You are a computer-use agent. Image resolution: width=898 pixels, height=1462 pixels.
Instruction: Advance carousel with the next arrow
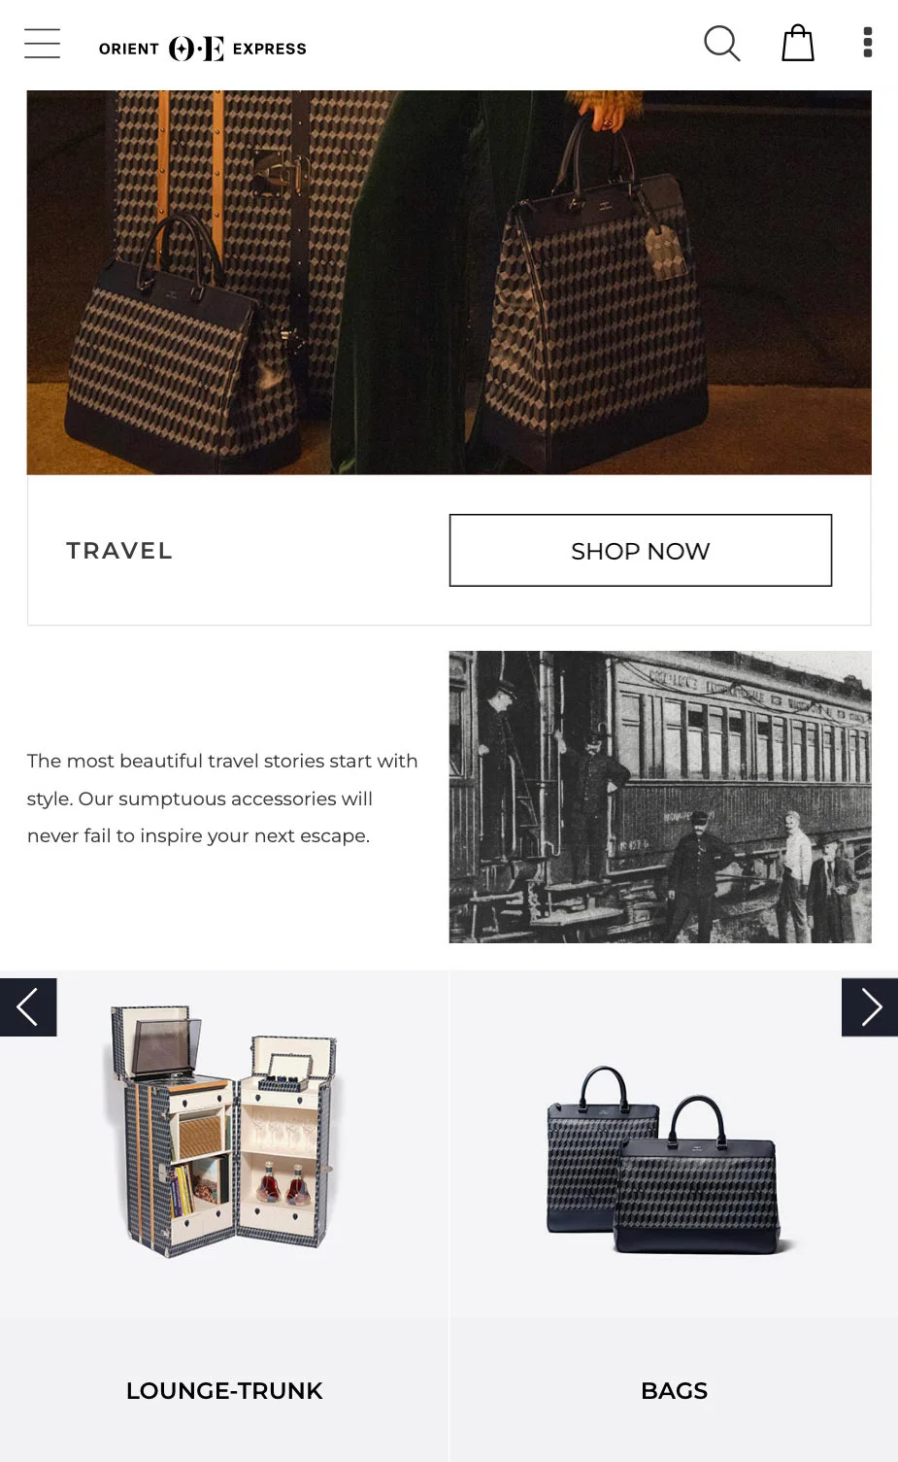click(x=870, y=1007)
